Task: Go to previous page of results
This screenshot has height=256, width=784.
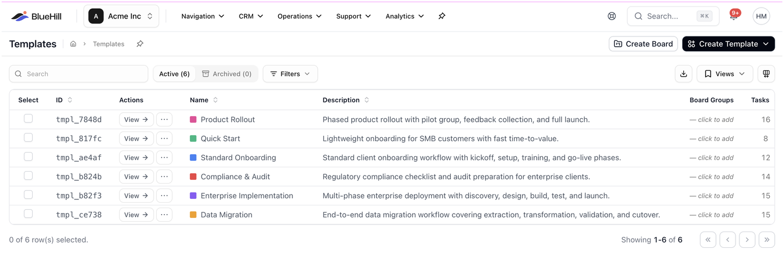Action: coord(727,240)
